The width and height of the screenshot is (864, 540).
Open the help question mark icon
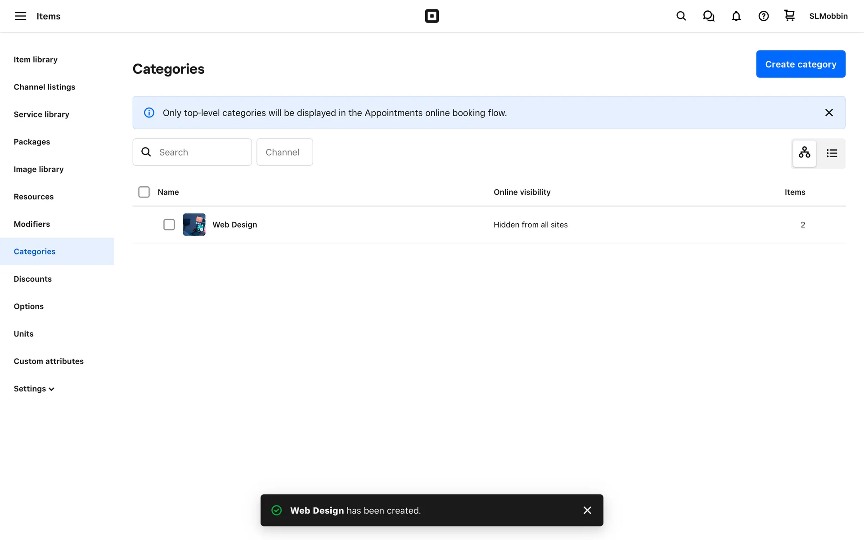tap(763, 16)
